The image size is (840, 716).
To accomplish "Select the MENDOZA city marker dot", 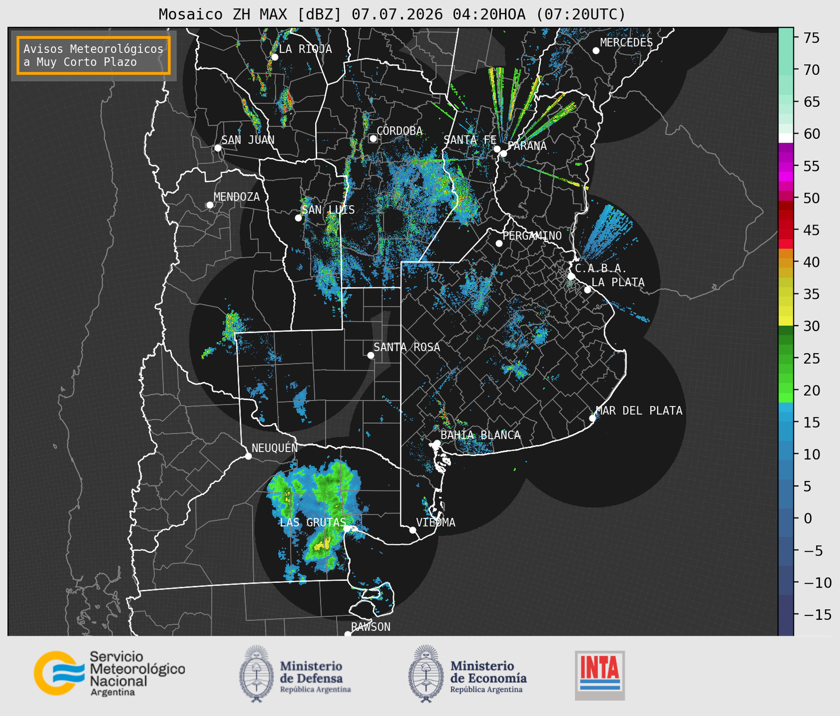I will [210, 205].
